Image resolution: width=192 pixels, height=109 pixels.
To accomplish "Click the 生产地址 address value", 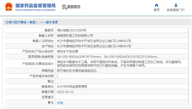I will [x=94, y=46].
